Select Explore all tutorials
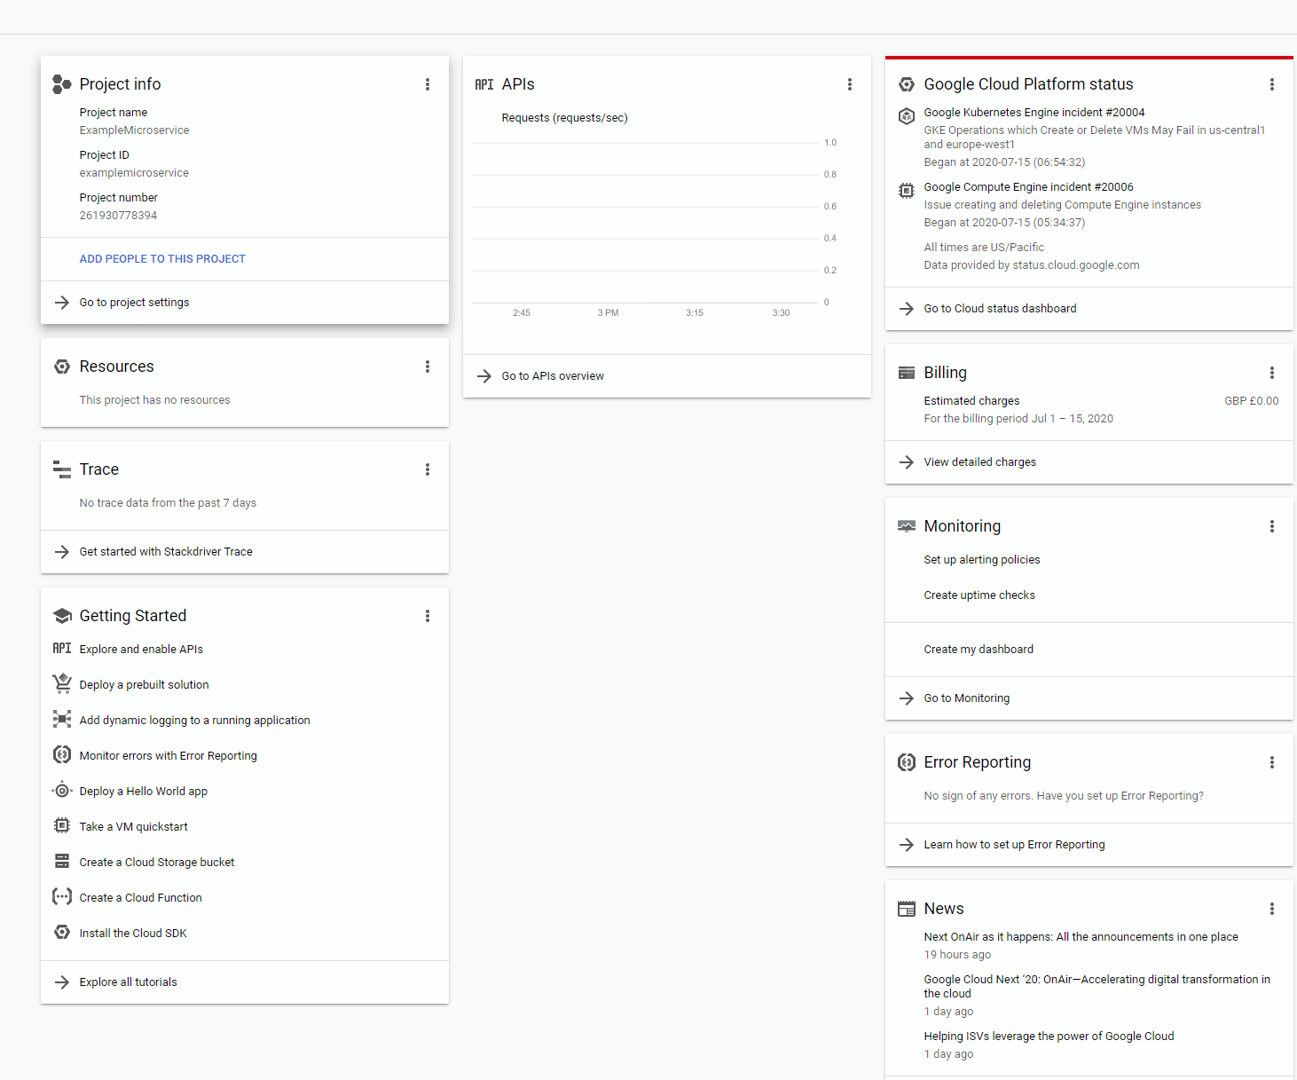The image size is (1297, 1080). click(128, 981)
